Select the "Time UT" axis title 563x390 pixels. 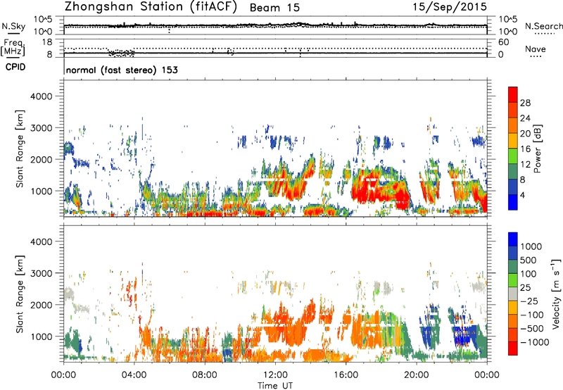[x=275, y=386]
